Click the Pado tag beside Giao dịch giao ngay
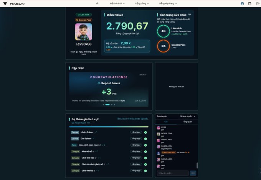This screenshot has height=180, width=261. pos(74,145)
